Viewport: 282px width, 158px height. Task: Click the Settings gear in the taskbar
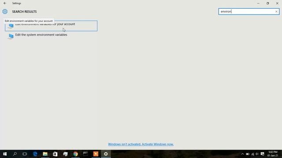click(x=106, y=154)
